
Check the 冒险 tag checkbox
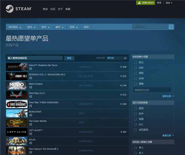tap(135, 73)
